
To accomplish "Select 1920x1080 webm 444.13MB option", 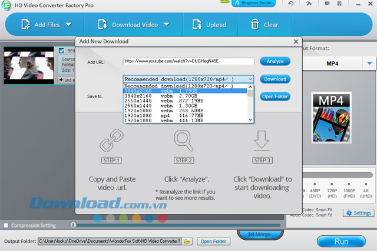I will coord(186,121).
